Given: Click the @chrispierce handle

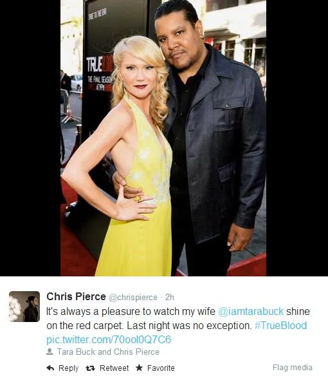Looking at the screenshot, I should click(133, 298).
